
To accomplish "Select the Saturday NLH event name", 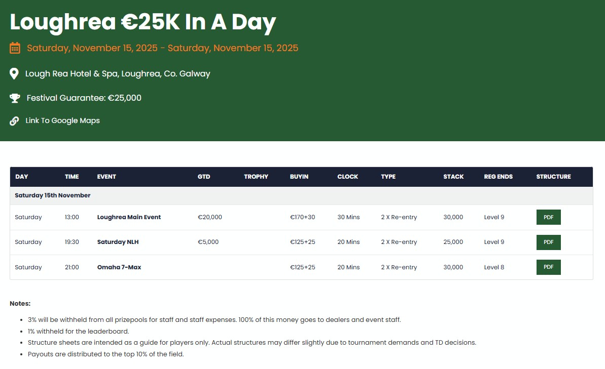I will point(118,242).
